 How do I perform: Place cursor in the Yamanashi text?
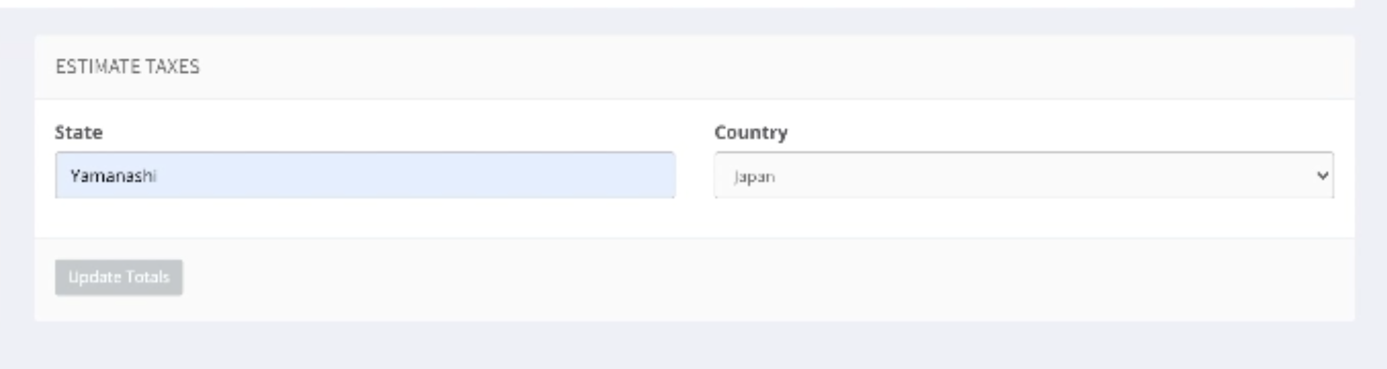tap(113, 176)
